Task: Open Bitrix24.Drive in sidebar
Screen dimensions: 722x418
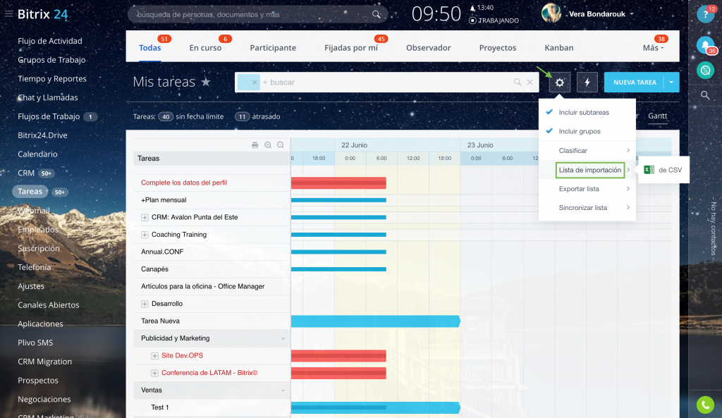Action: click(42, 135)
